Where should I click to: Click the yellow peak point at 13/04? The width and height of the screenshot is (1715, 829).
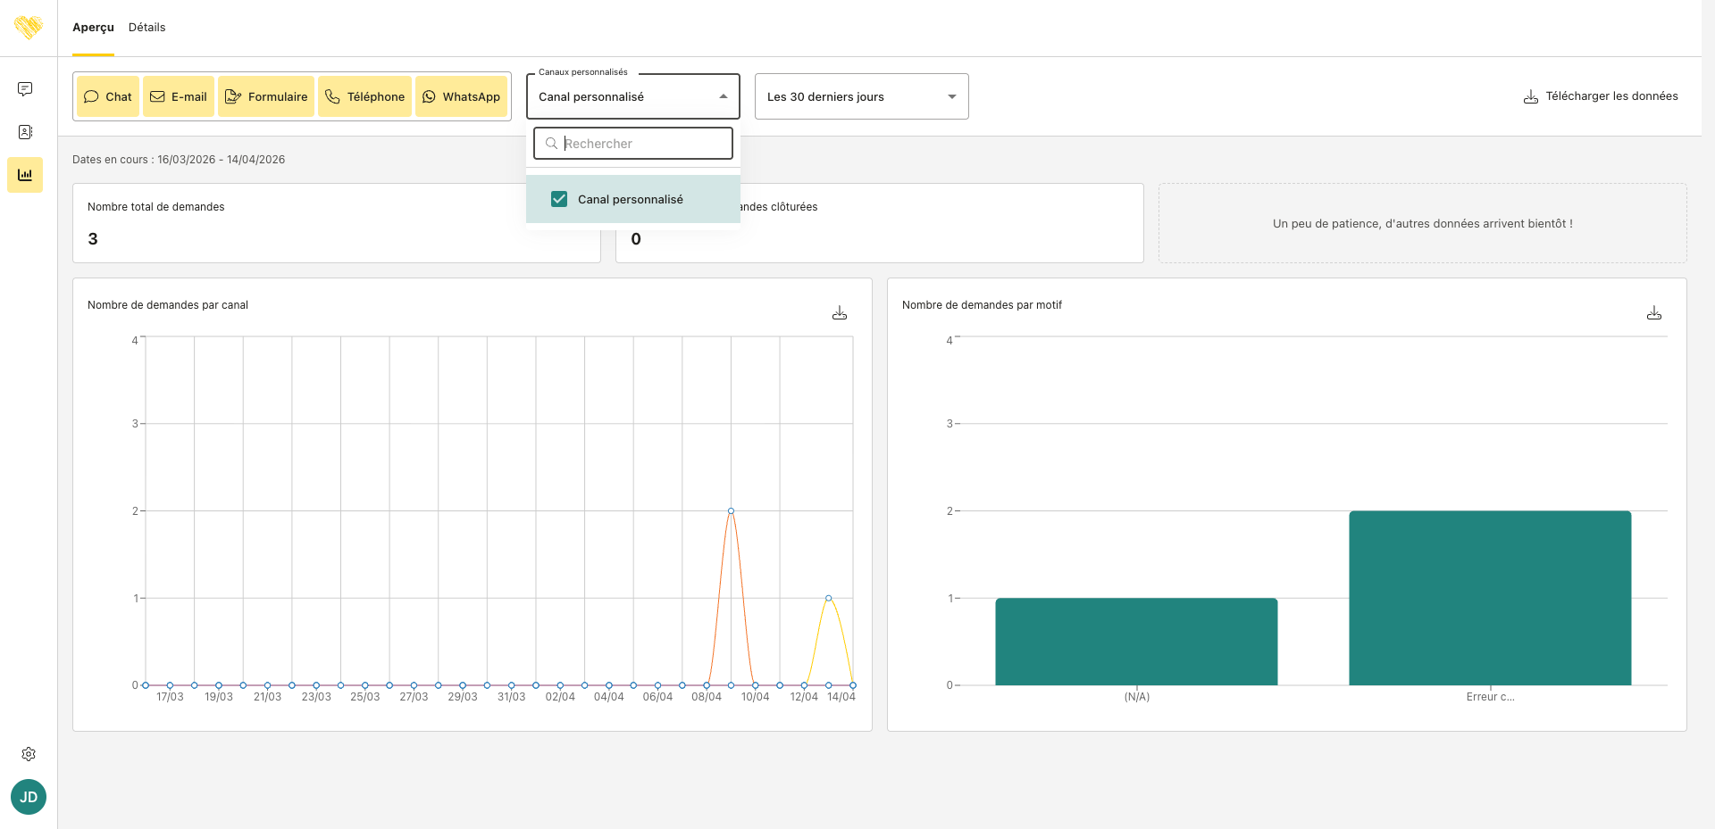829,598
